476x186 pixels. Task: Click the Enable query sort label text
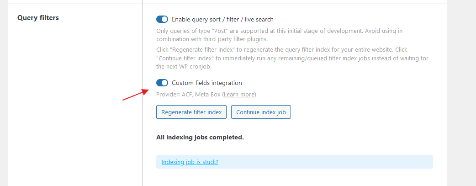(222, 19)
